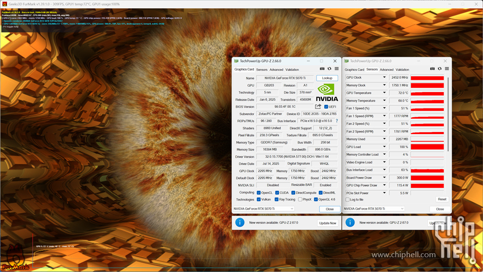This screenshot has width=483, height=272.
Task: Select Graphics Card tab in left GPU-Z window
Action: pos(244,69)
